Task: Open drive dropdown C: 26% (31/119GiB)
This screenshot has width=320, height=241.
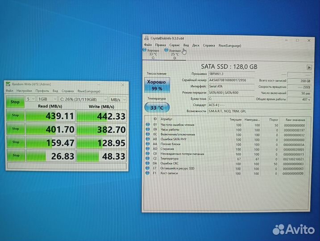Action: pyautogui.click(x=83, y=100)
